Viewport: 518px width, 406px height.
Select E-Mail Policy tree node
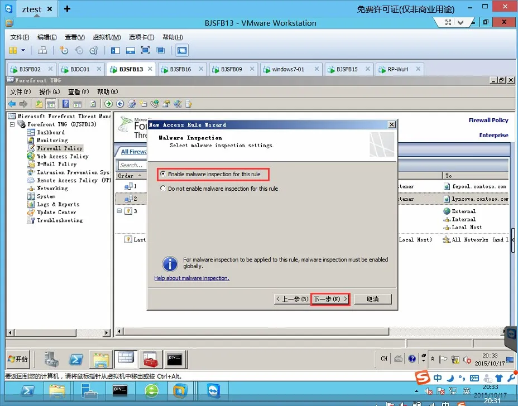(x=57, y=164)
